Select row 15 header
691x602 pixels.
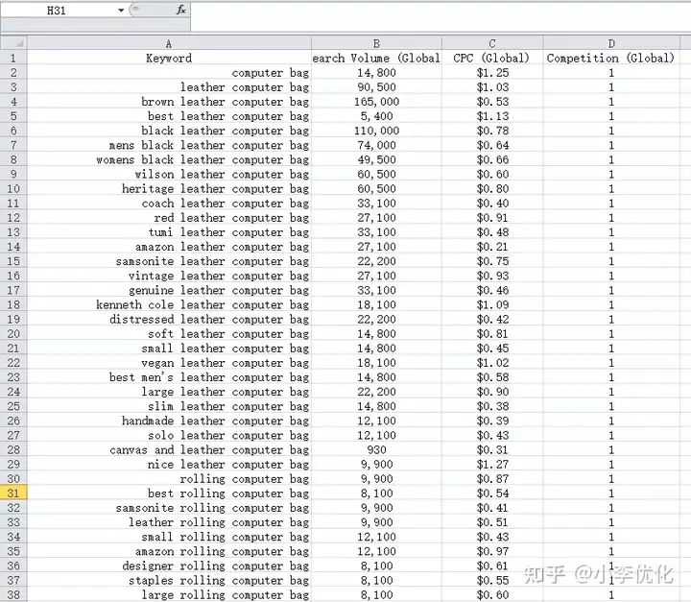(13, 261)
